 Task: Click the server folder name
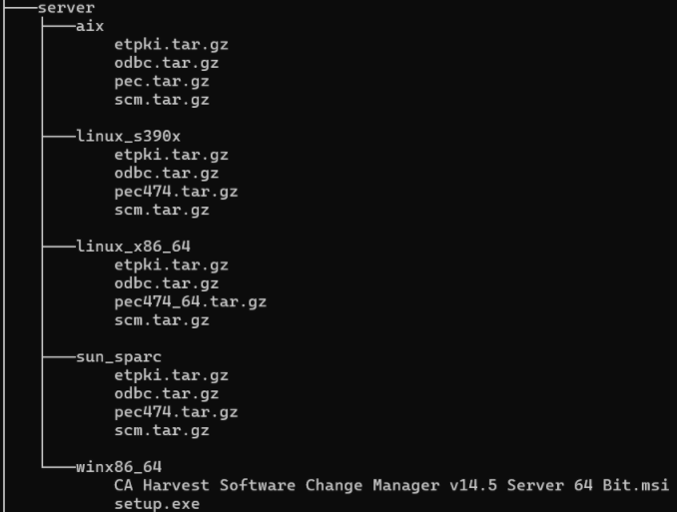coord(66,8)
